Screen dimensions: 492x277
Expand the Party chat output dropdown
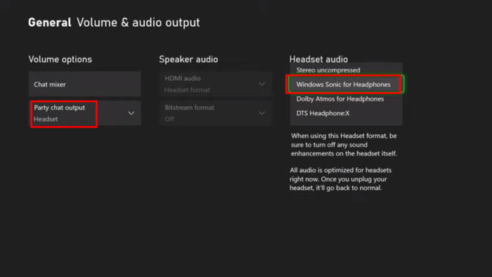(85, 113)
